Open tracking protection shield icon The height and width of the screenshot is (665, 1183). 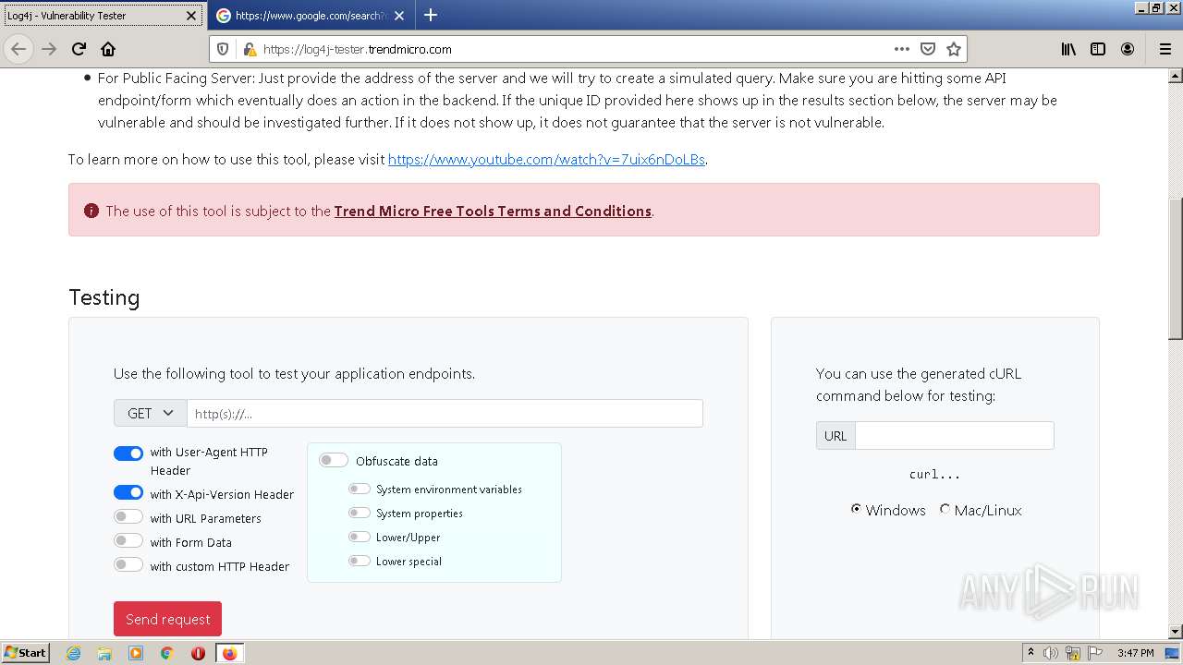pyautogui.click(x=223, y=49)
